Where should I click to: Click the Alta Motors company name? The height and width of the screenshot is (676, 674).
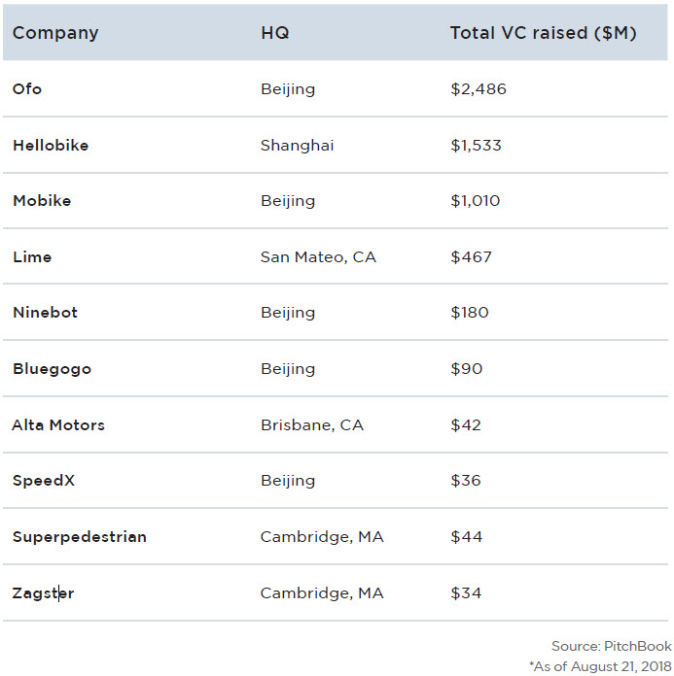coord(58,425)
